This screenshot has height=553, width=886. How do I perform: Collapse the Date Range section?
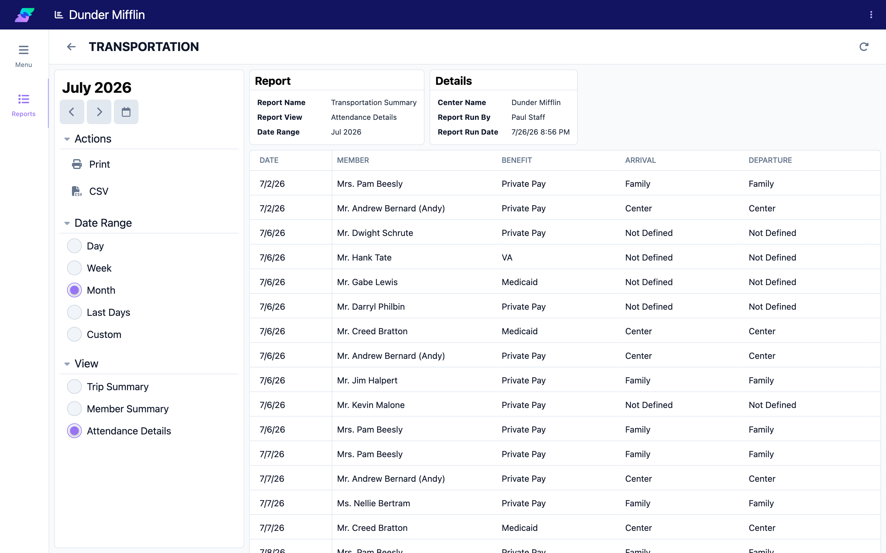67,223
